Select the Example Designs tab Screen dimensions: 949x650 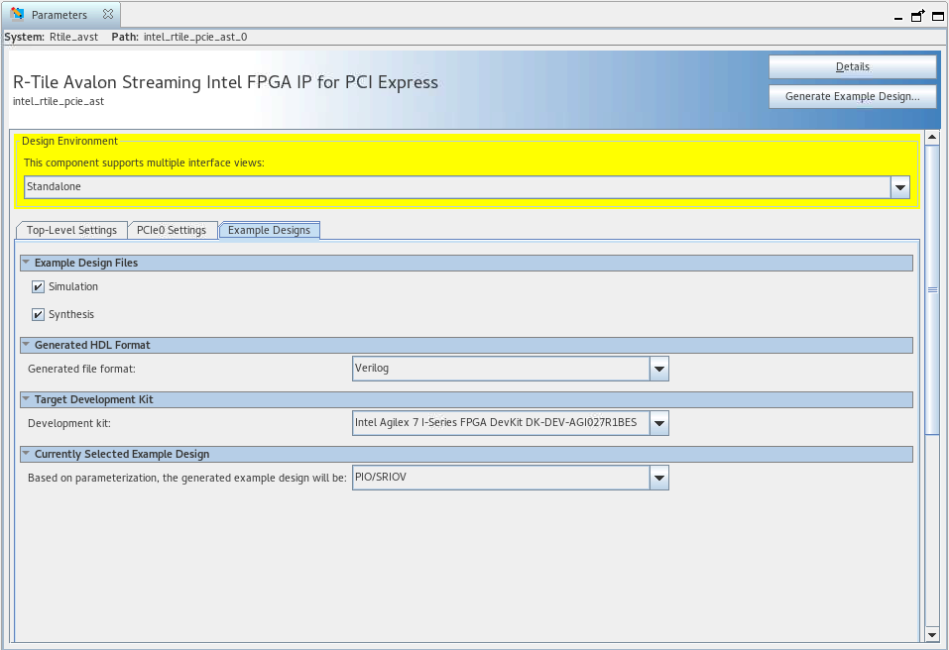tap(270, 230)
